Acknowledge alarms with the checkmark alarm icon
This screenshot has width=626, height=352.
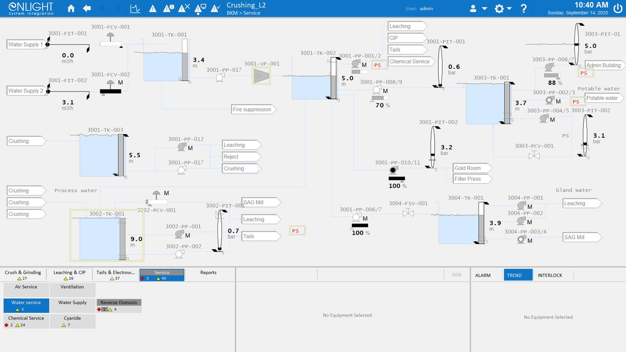[215, 8]
